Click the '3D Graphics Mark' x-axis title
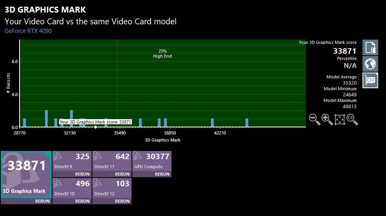 click(162, 140)
